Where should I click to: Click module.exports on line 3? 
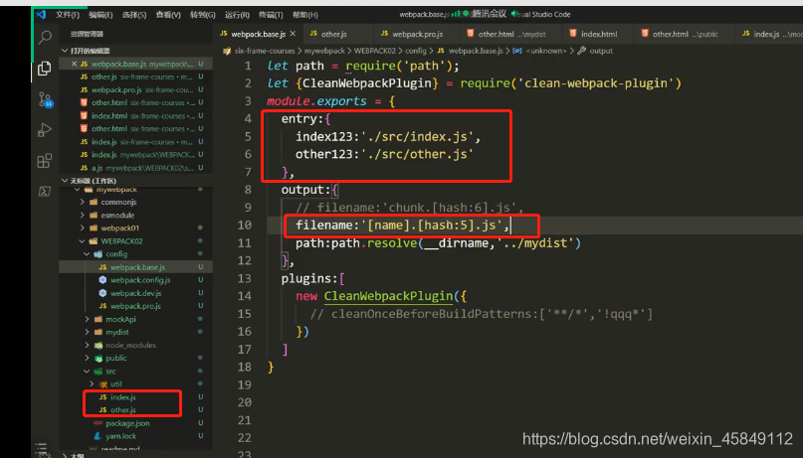pyautogui.click(x=316, y=101)
